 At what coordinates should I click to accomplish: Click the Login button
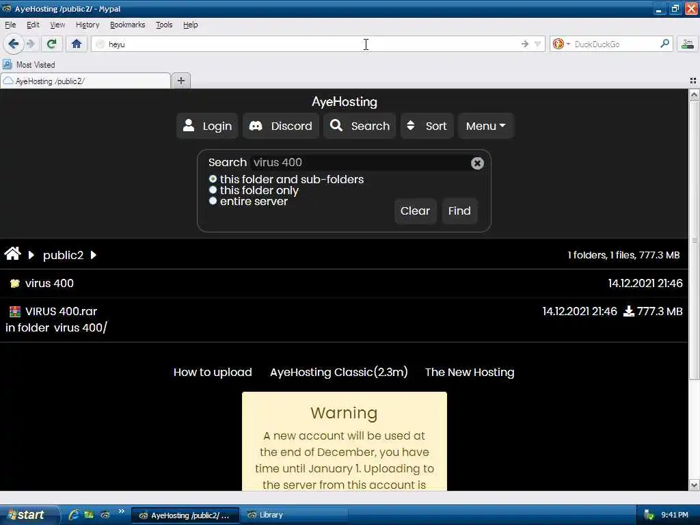point(207,126)
